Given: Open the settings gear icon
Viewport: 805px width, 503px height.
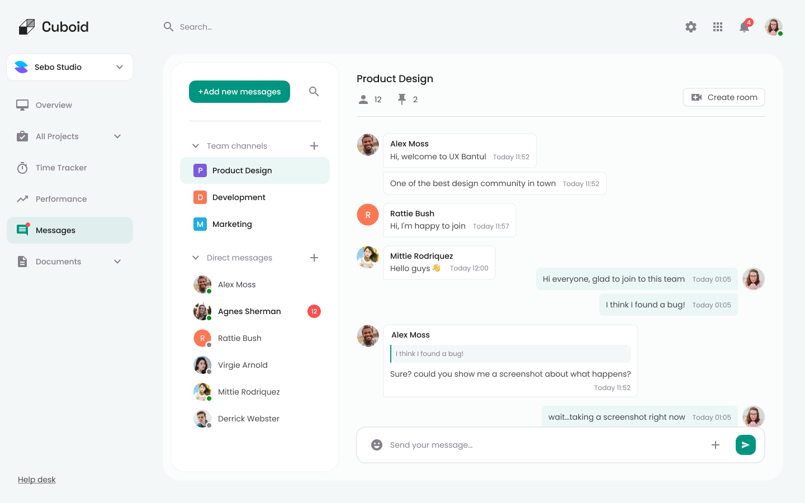Looking at the screenshot, I should [x=691, y=27].
